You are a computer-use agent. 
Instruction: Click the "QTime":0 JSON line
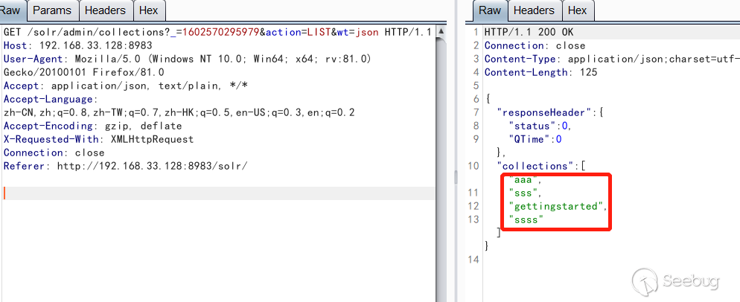[535, 139]
